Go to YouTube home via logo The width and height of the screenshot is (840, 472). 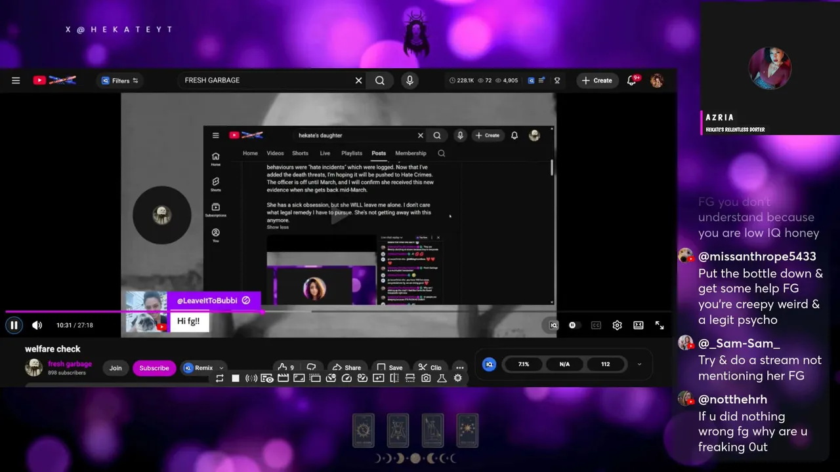click(54, 80)
